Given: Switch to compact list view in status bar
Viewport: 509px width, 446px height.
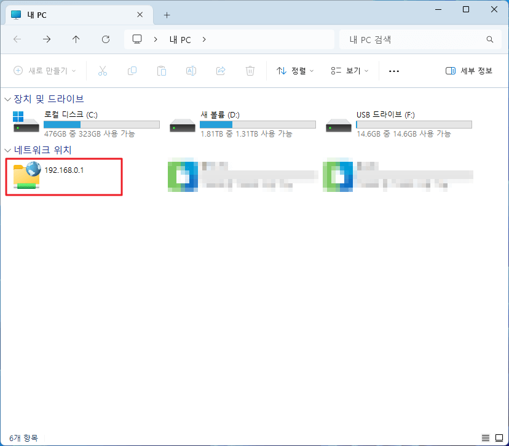Looking at the screenshot, I should point(485,438).
